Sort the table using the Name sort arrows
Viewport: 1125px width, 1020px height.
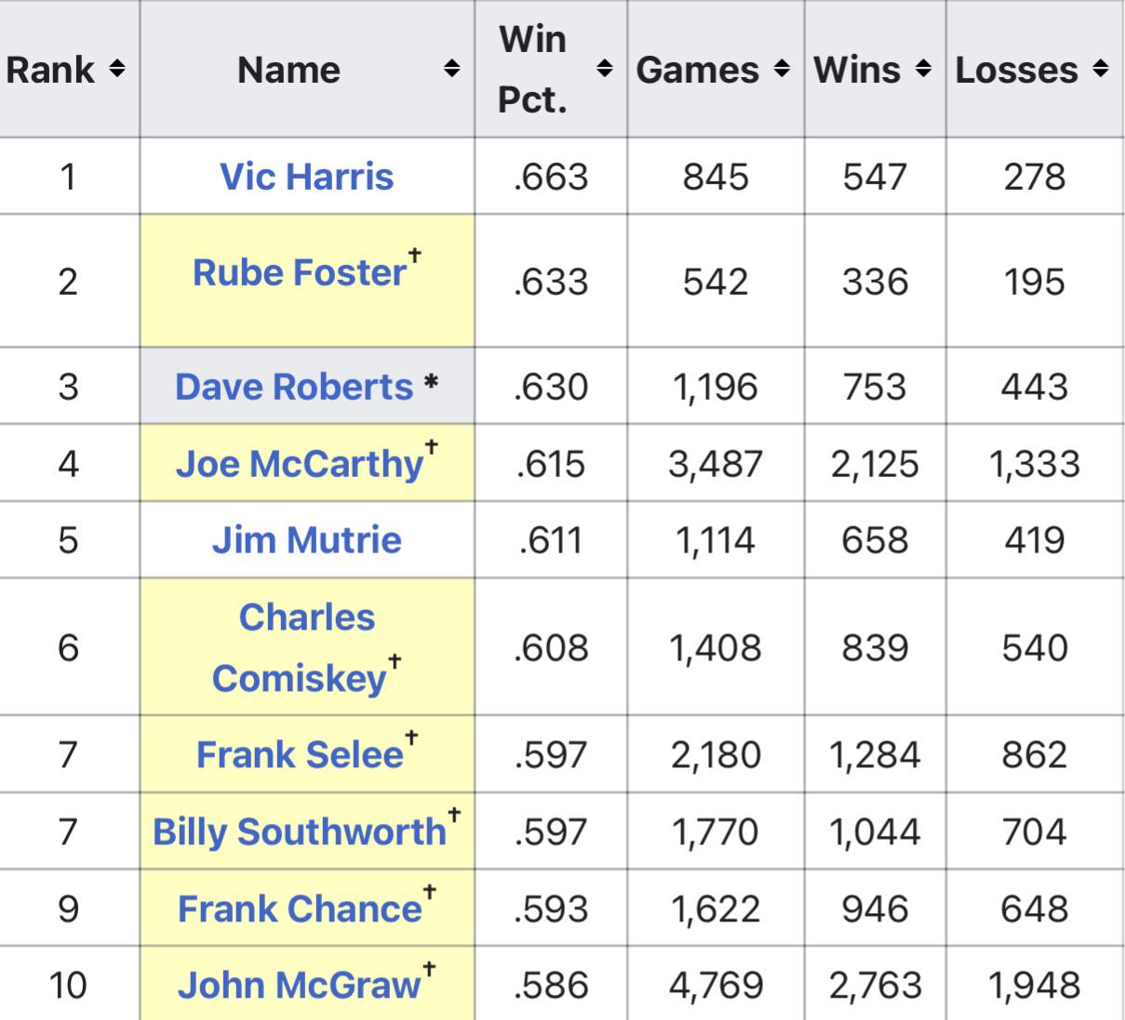click(x=452, y=69)
